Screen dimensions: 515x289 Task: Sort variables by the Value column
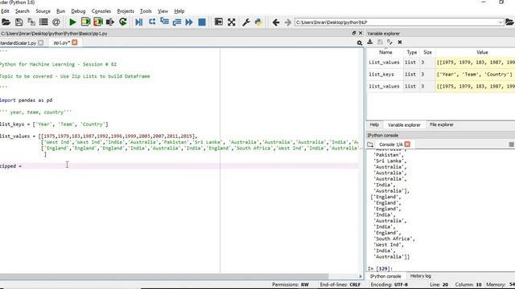(482, 52)
